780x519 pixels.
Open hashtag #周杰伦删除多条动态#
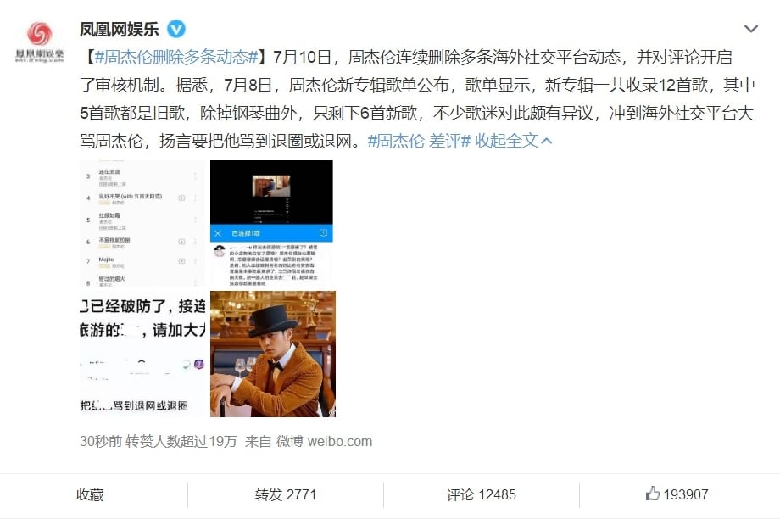[176, 57]
